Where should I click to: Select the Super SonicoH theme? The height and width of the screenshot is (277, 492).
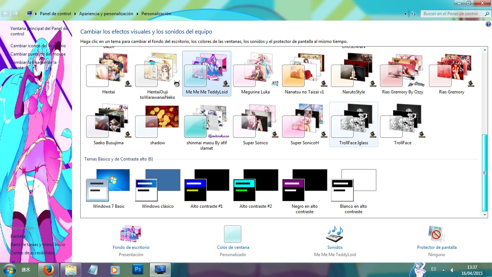pyautogui.click(x=305, y=124)
